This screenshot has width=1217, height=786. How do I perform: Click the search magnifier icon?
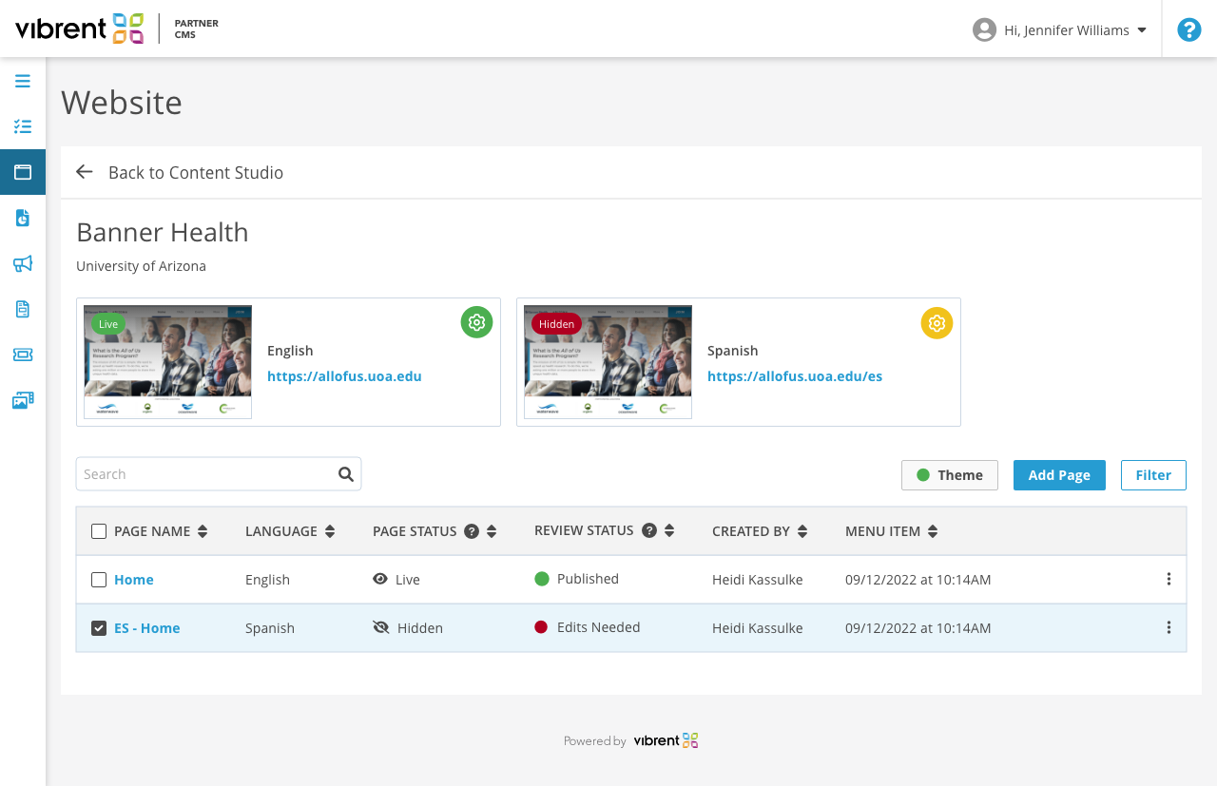pos(346,473)
